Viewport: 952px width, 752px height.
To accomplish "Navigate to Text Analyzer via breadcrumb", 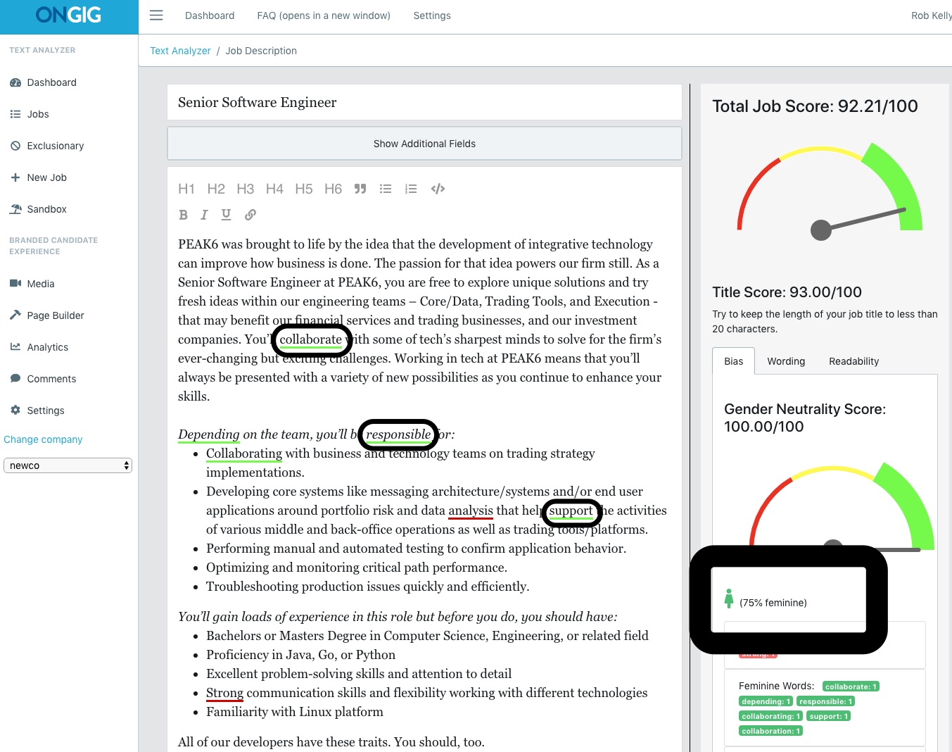I will [180, 50].
